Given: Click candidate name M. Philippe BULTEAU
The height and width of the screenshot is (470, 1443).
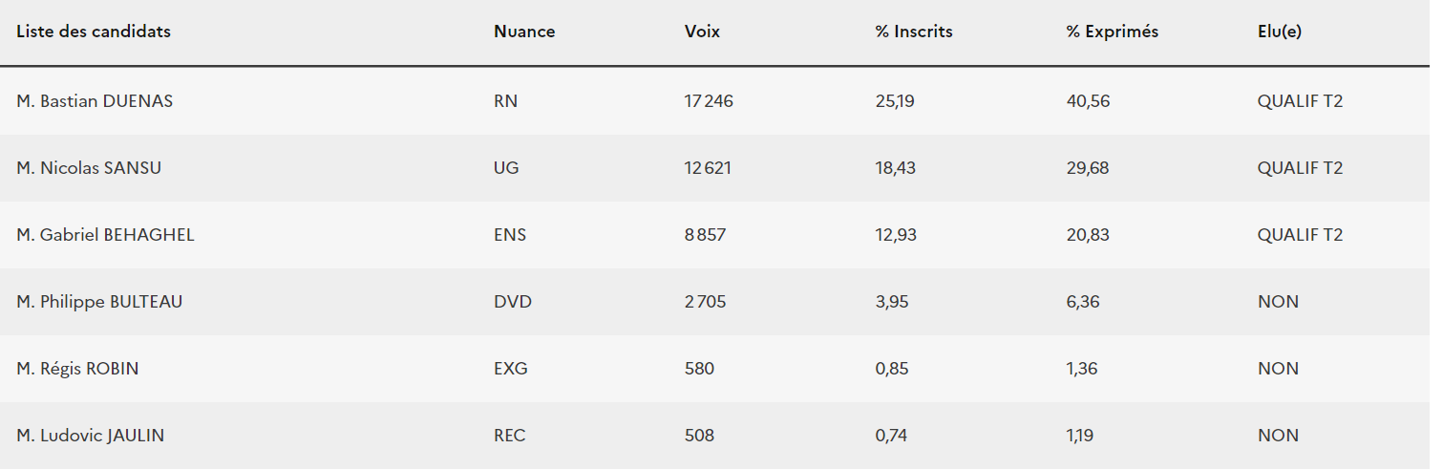Looking at the screenshot, I should (99, 301).
